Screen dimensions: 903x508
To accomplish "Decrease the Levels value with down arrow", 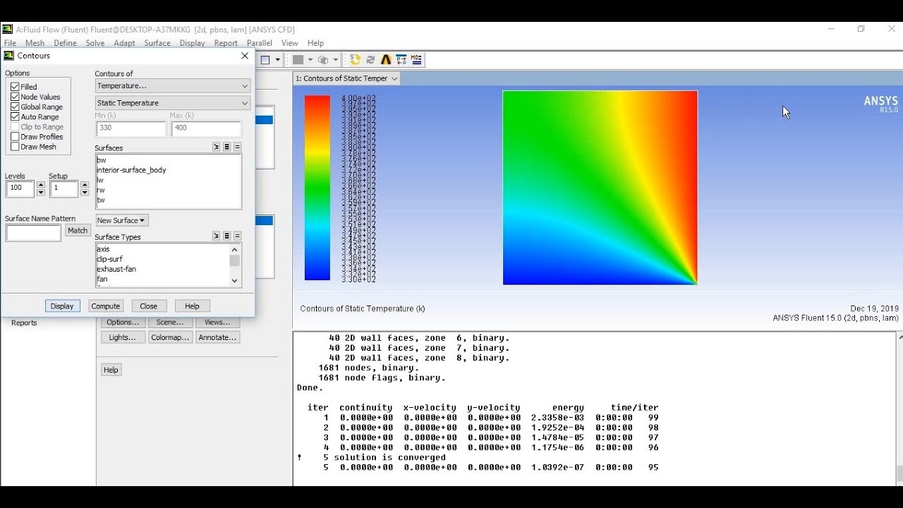I will click(41, 193).
